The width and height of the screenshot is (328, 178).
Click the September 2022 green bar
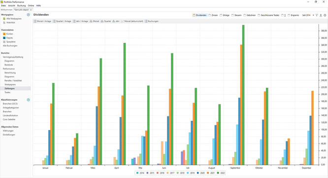[243, 95]
